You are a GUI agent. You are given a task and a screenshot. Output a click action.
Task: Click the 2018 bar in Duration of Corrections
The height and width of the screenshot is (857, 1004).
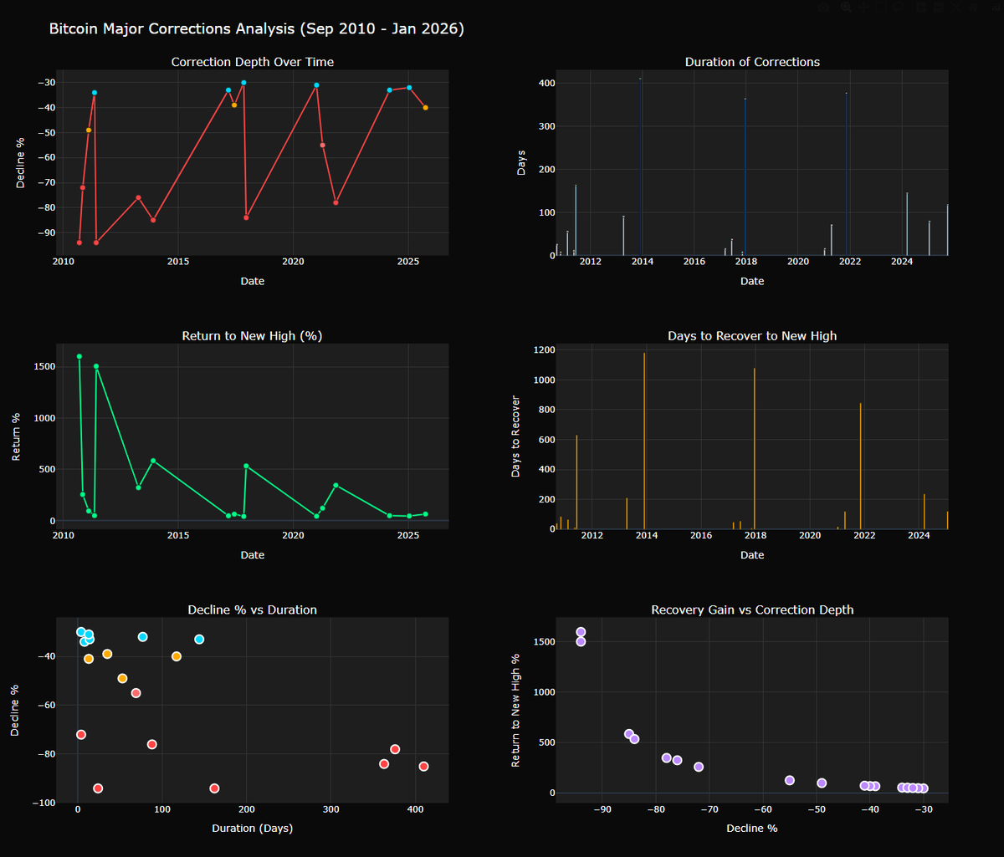click(x=745, y=176)
